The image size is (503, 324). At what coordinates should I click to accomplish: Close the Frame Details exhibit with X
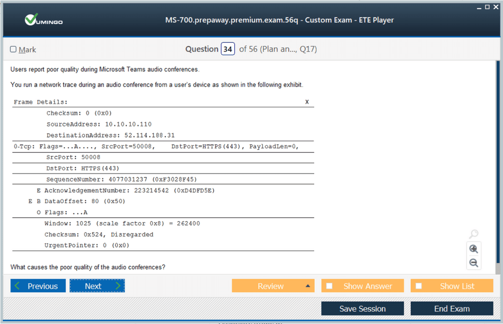click(x=307, y=102)
